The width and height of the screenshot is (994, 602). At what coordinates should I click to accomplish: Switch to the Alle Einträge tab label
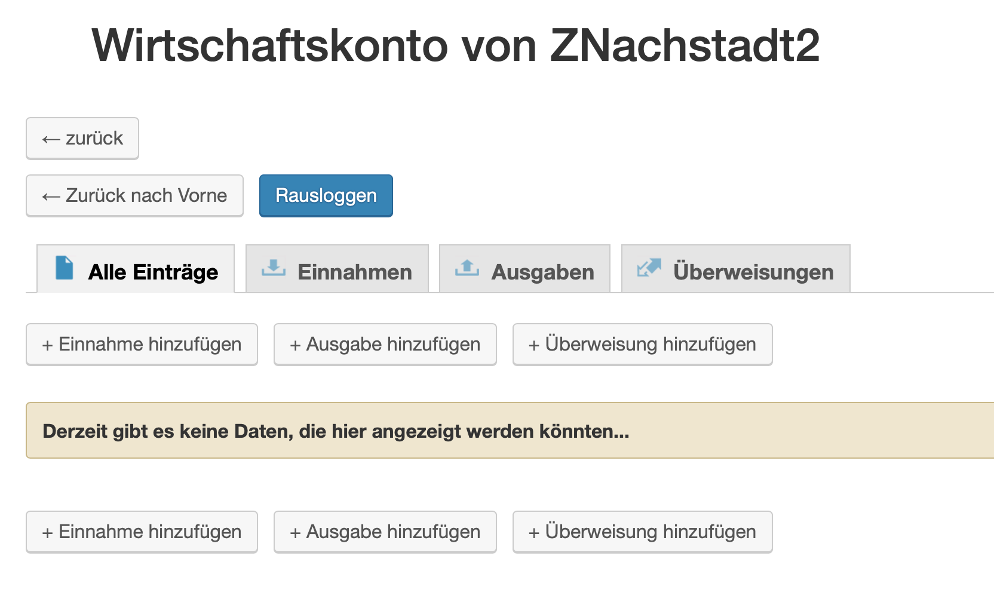[x=153, y=272]
